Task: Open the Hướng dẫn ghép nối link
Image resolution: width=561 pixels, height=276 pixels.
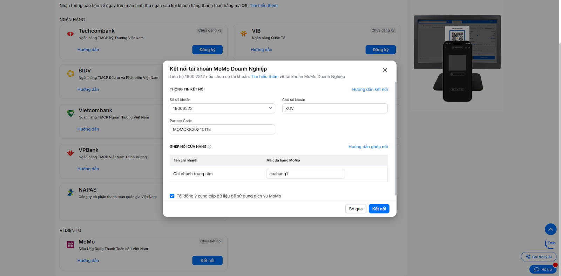Action: pos(368,147)
